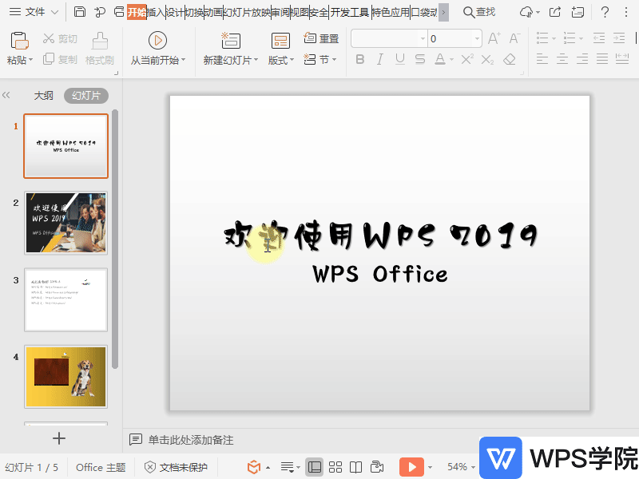Switch to slide sorter view icon

pos(335,467)
